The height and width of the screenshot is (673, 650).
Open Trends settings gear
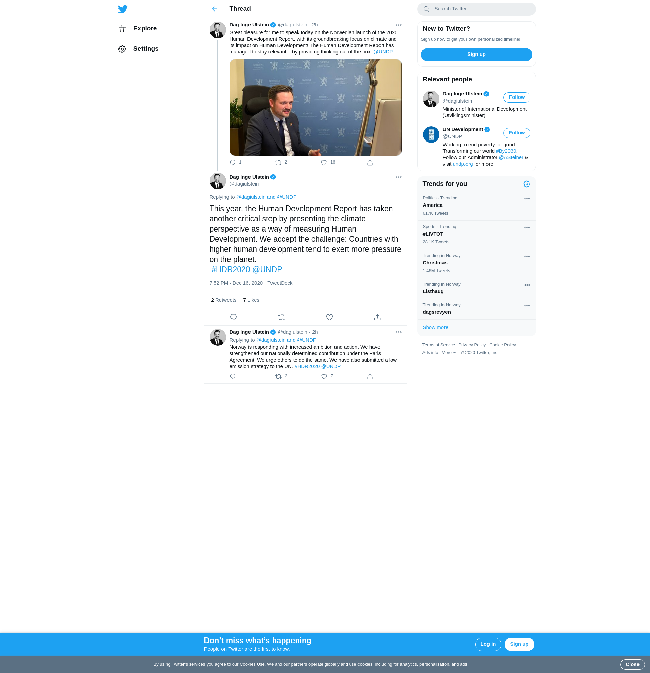point(526,184)
